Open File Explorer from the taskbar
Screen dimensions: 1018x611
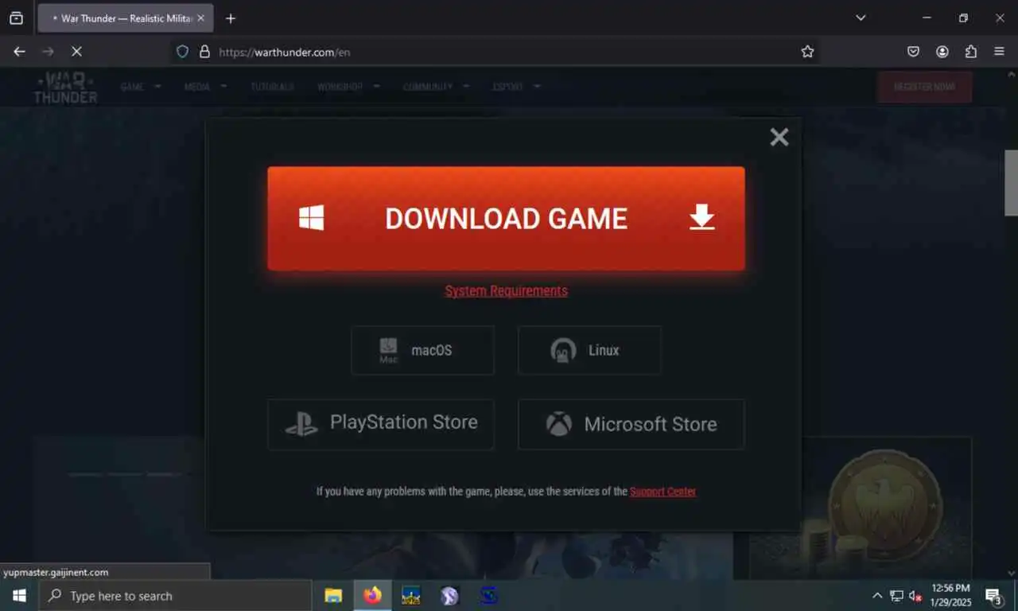(x=333, y=595)
